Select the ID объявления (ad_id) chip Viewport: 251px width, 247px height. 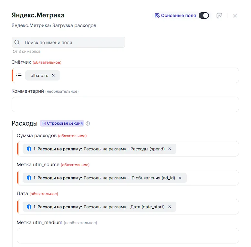[x=103, y=178]
